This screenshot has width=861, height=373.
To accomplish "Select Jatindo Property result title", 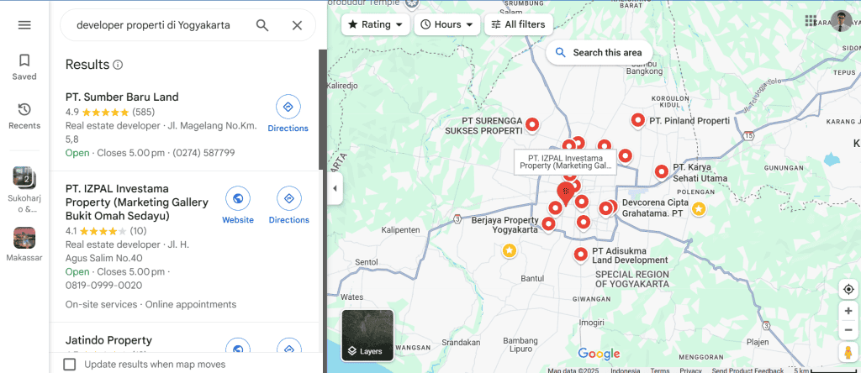I will 108,340.
